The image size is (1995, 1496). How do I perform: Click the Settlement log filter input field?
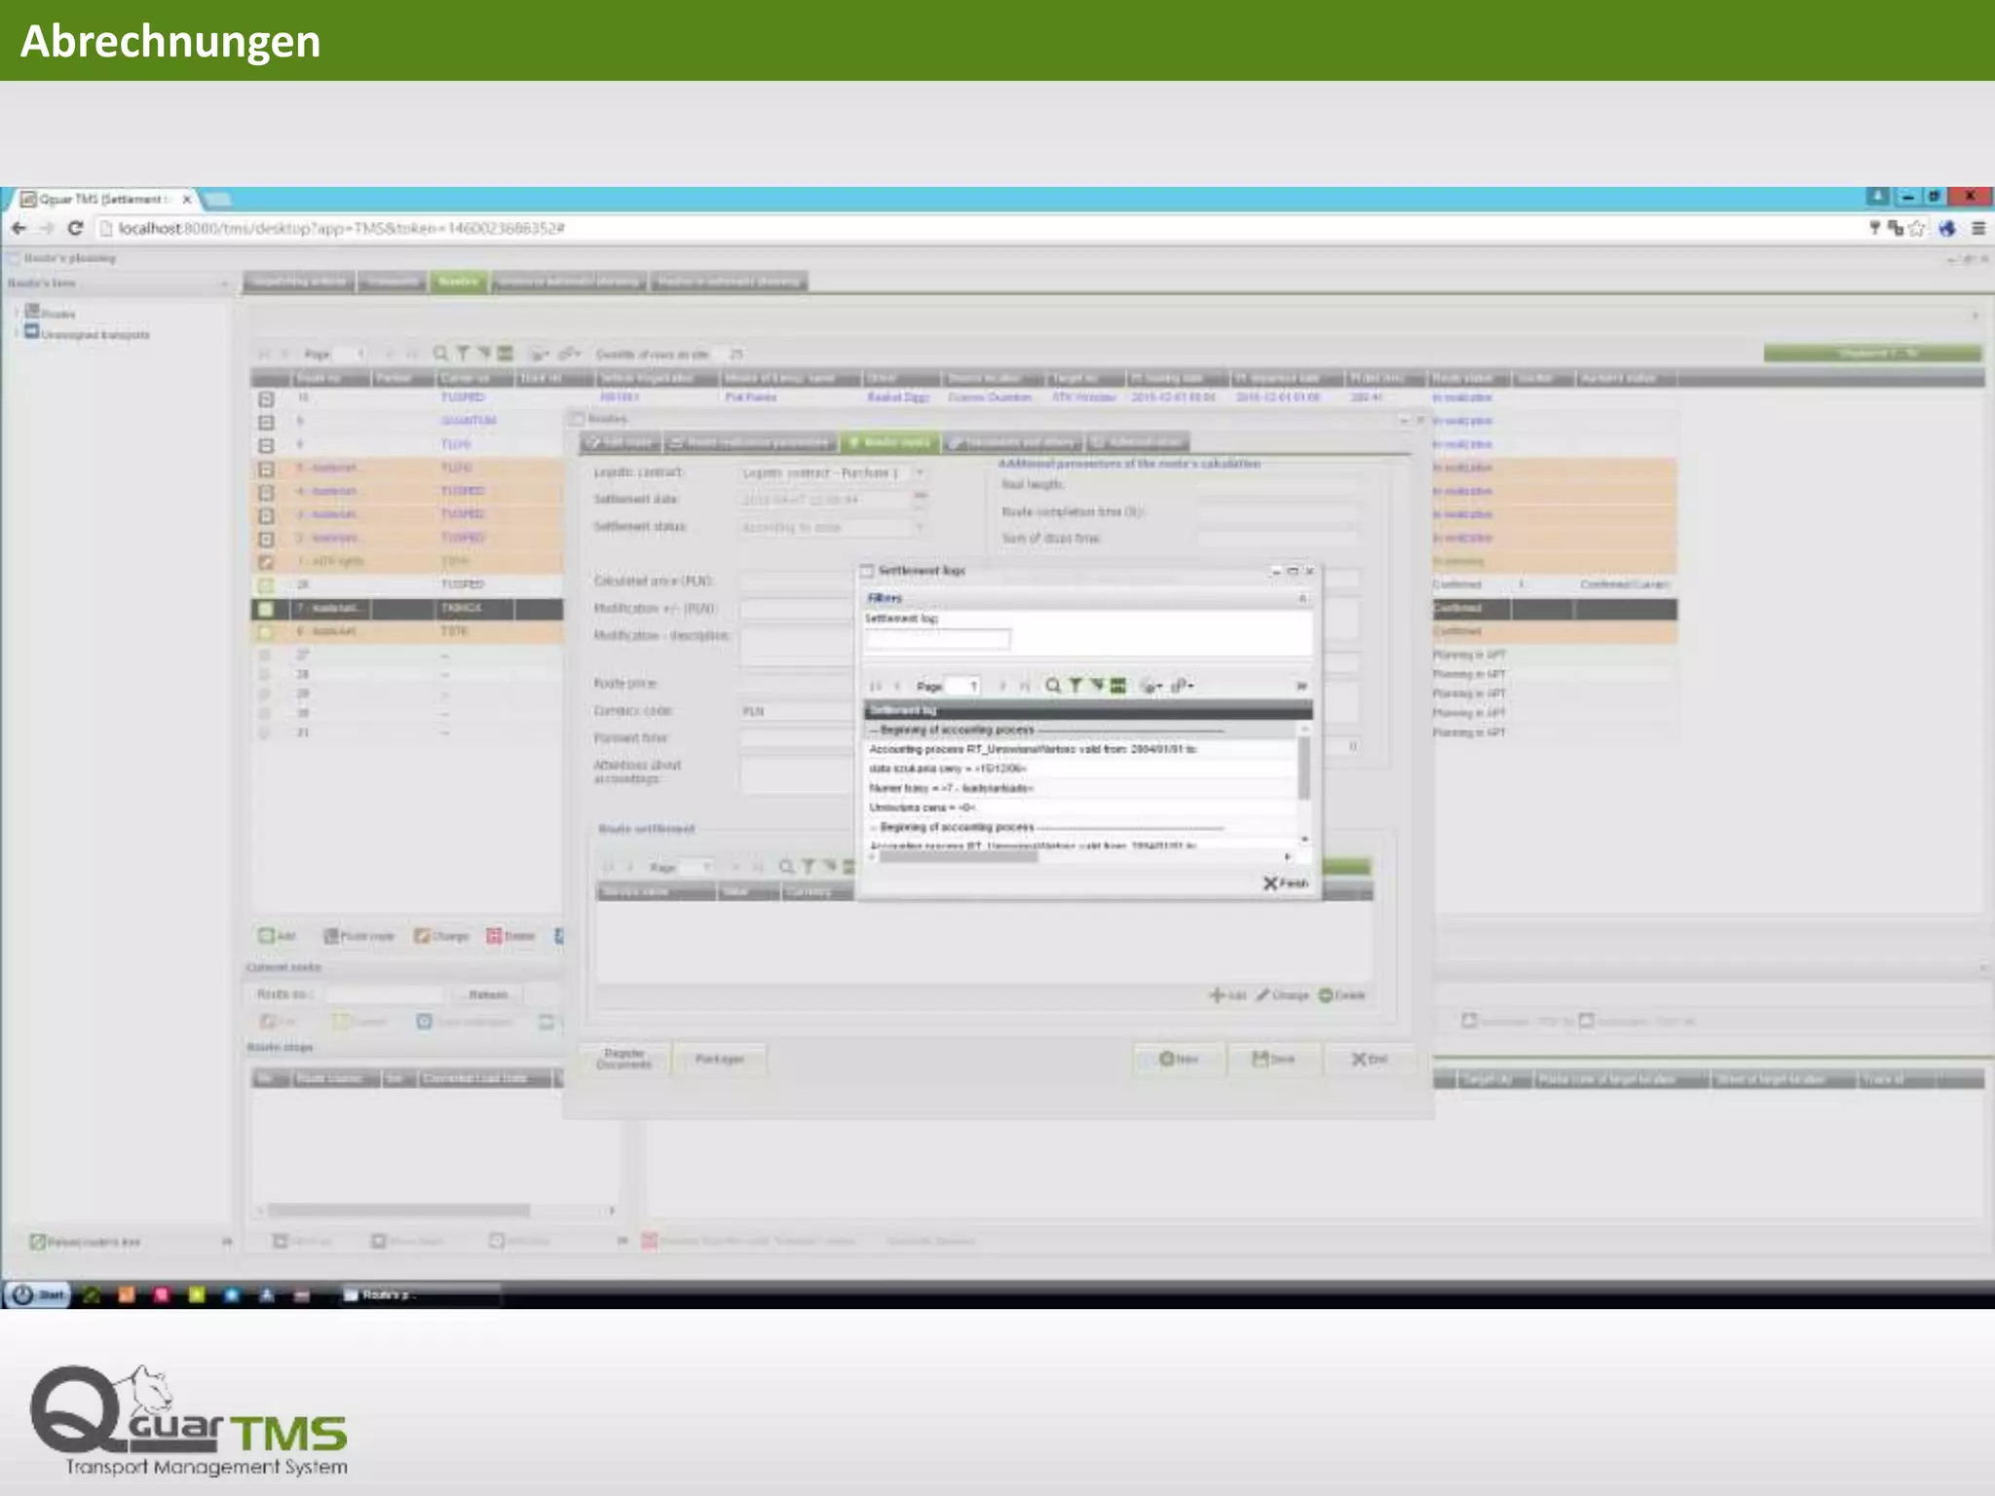click(x=937, y=639)
